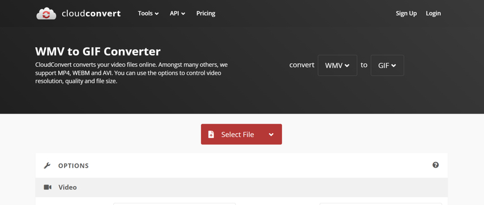This screenshot has height=205, width=484.
Task: Click the right field under Video section
Action: pyautogui.click(x=381, y=204)
